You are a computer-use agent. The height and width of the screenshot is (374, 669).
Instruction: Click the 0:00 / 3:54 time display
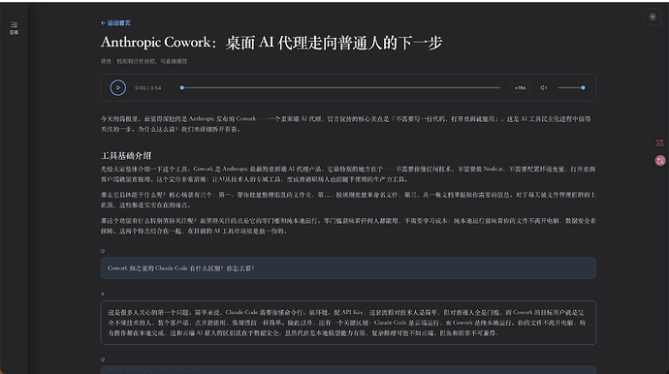(148, 88)
